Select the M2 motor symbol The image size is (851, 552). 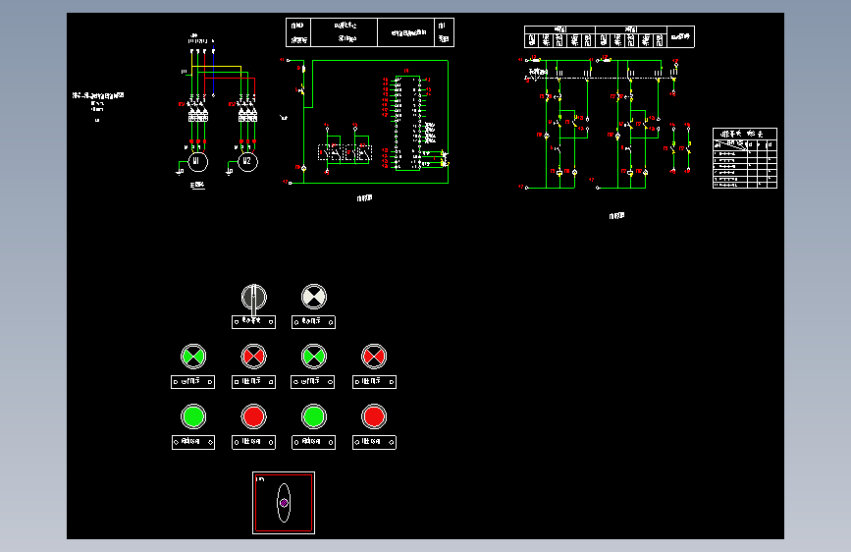point(247,161)
